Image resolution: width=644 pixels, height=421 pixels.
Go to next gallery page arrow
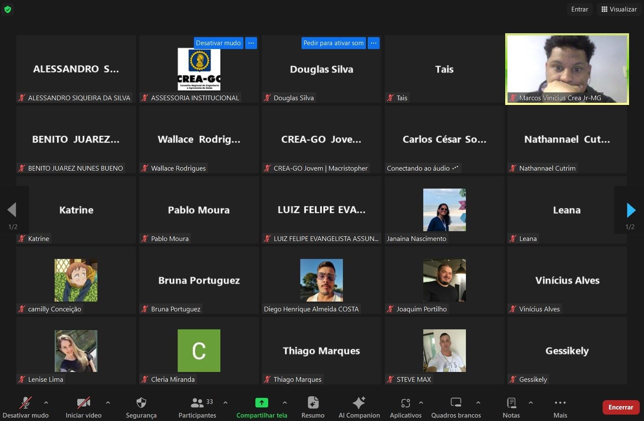[x=631, y=210]
